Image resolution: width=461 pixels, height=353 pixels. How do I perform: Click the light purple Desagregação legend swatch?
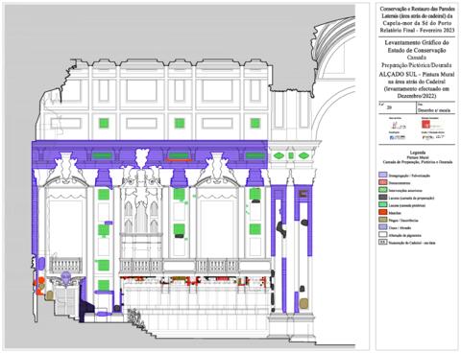(x=383, y=176)
